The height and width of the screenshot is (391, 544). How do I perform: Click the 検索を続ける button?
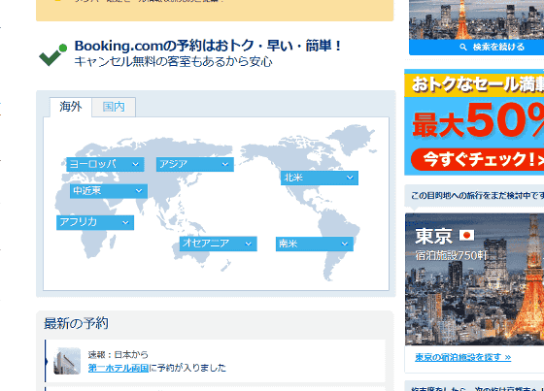click(x=477, y=47)
